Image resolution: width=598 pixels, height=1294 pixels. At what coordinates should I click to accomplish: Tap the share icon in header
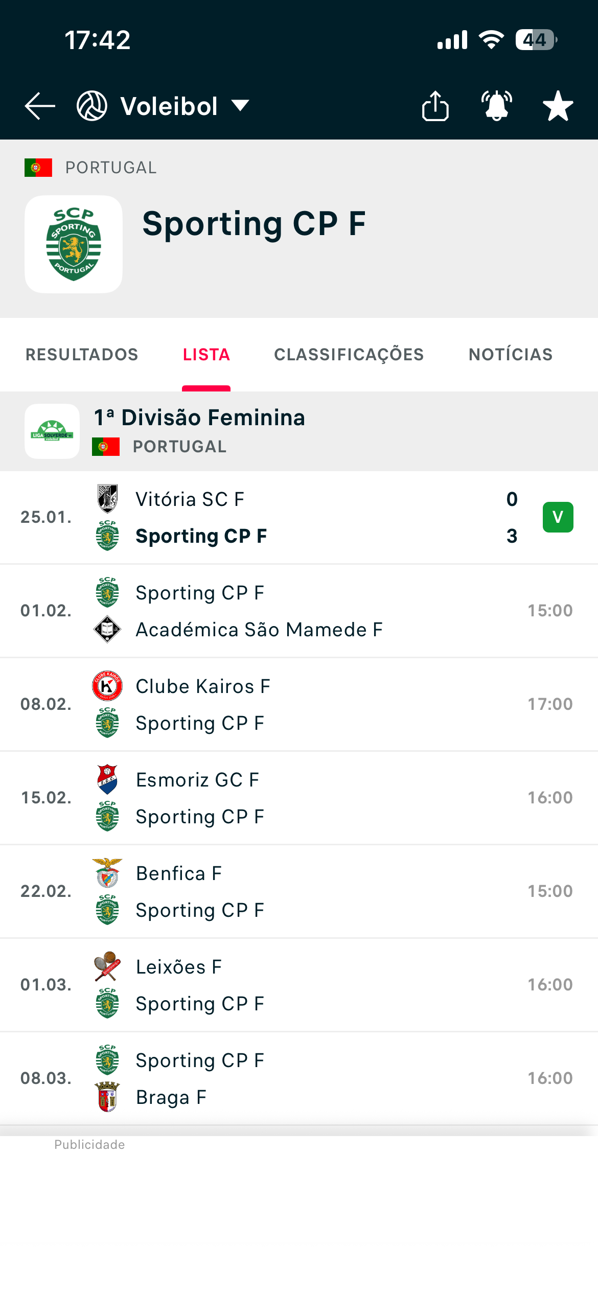435,106
